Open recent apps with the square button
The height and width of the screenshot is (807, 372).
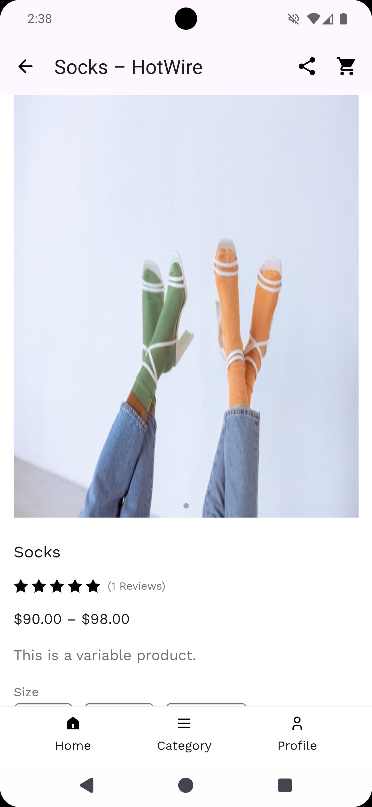tap(285, 785)
